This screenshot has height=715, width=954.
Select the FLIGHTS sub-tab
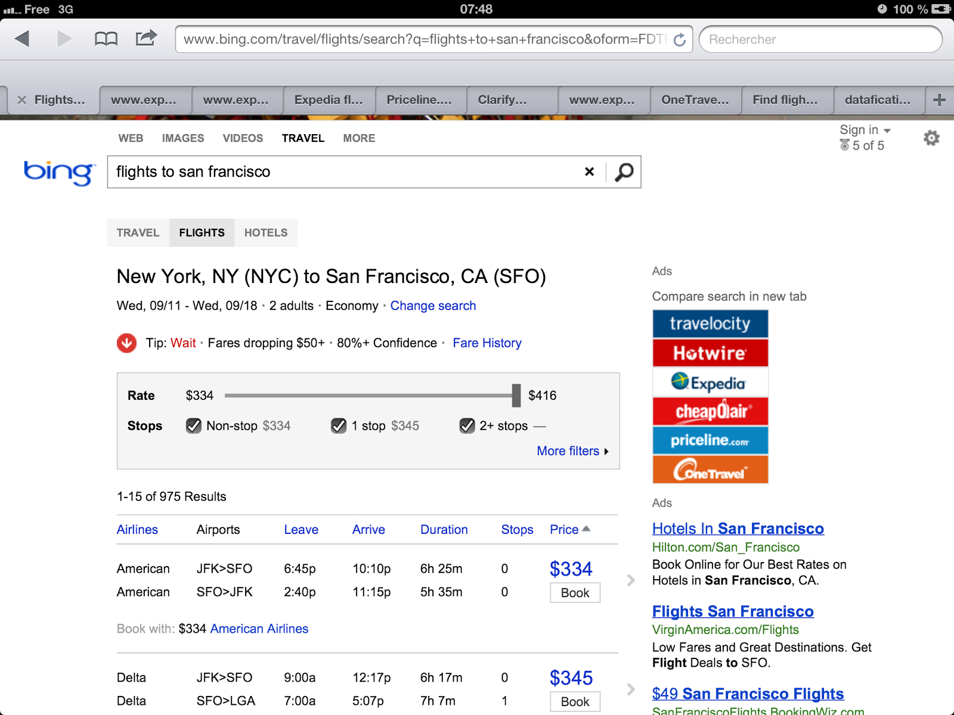[x=202, y=232]
